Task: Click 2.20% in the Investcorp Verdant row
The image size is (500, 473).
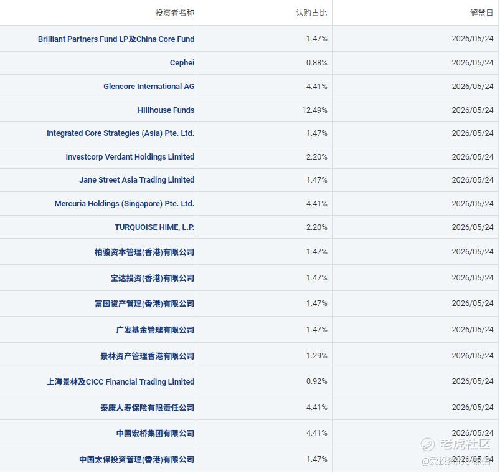Action: pos(317,157)
